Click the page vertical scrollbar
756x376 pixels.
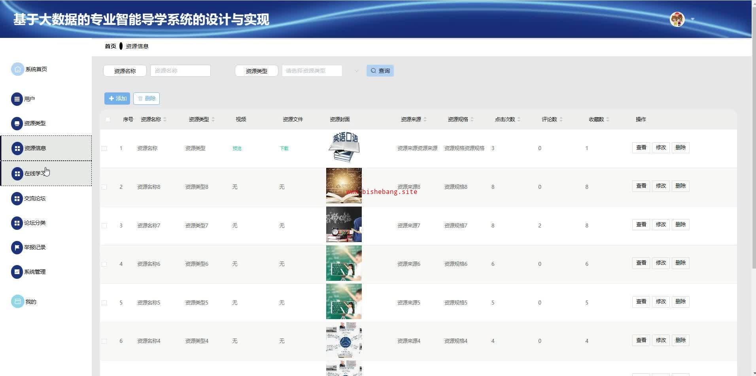tap(753, 158)
